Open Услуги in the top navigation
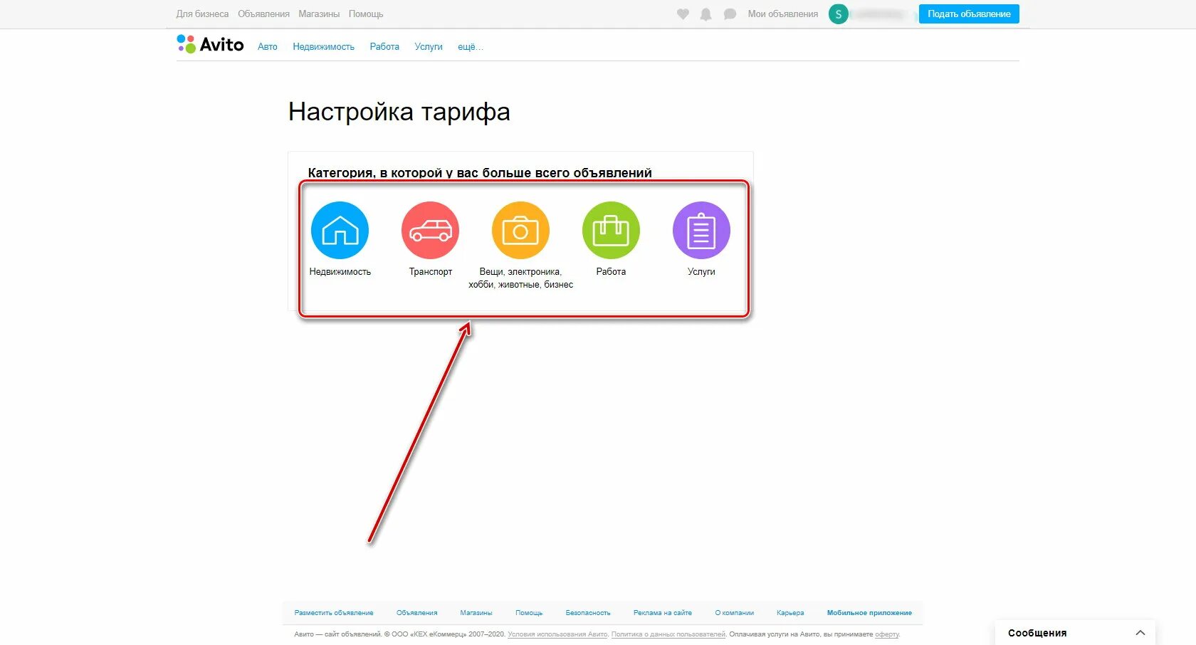1196x645 pixels. [429, 47]
